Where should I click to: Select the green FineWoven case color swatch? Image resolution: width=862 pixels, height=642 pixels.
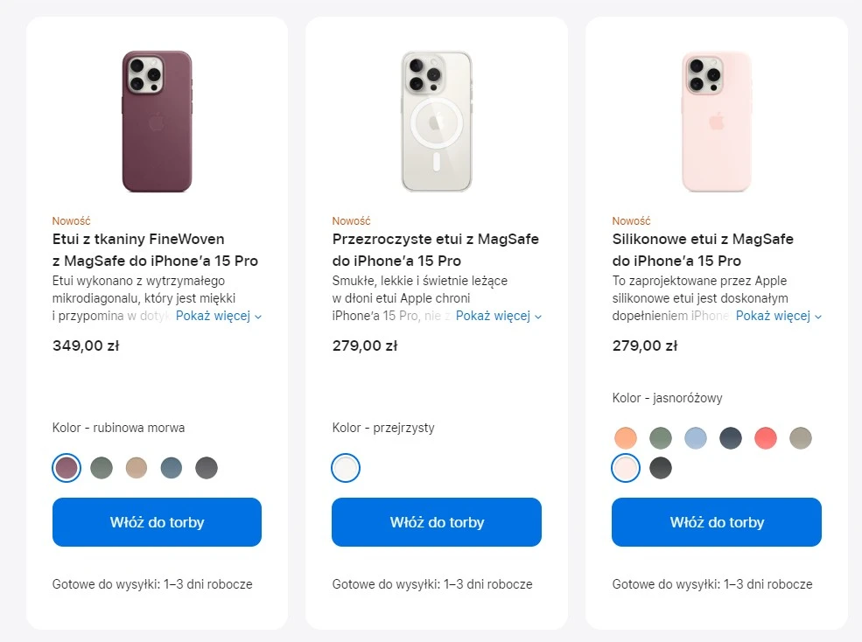coord(102,468)
